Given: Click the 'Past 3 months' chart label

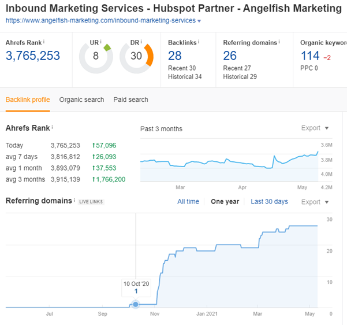Looking at the screenshot, I should pyautogui.click(x=161, y=129).
